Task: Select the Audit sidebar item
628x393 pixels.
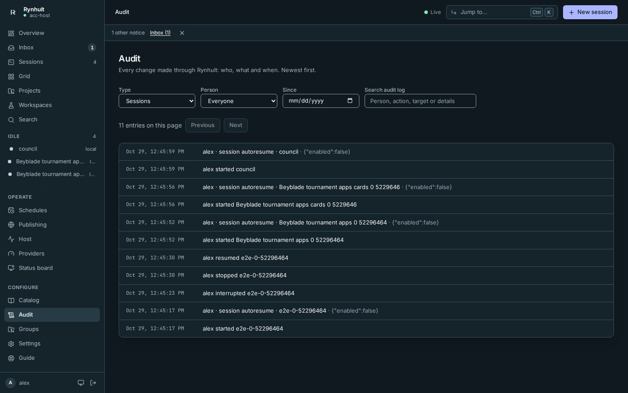Action: [52, 315]
